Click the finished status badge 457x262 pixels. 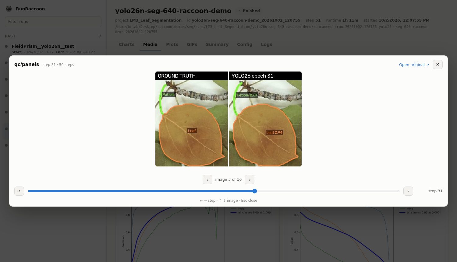(249, 11)
